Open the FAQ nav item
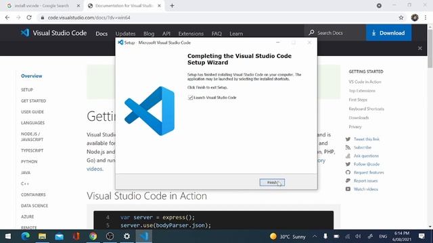Screen dimensions: 433x243 [x=216, y=34]
